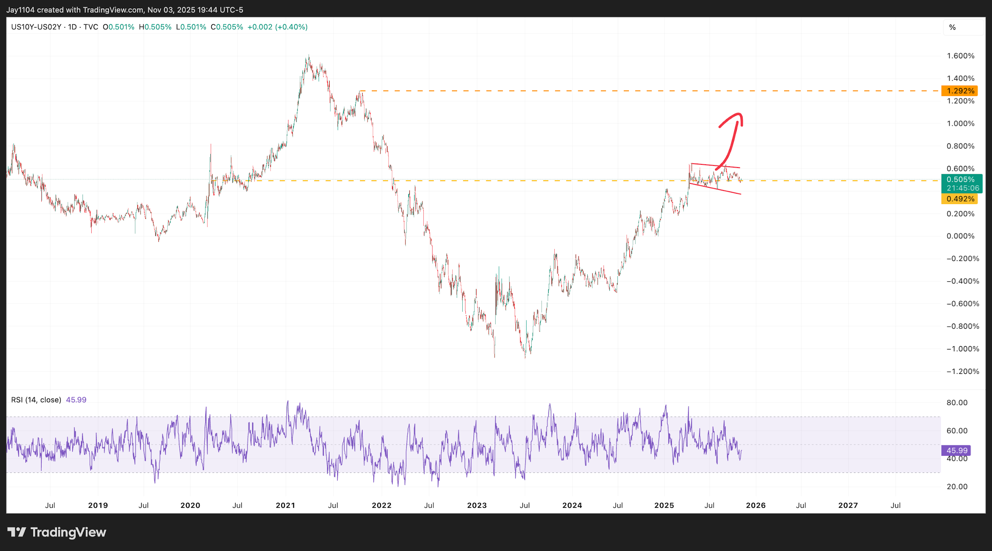Click the 1.600% price axis label
The image size is (992, 551).
[960, 56]
